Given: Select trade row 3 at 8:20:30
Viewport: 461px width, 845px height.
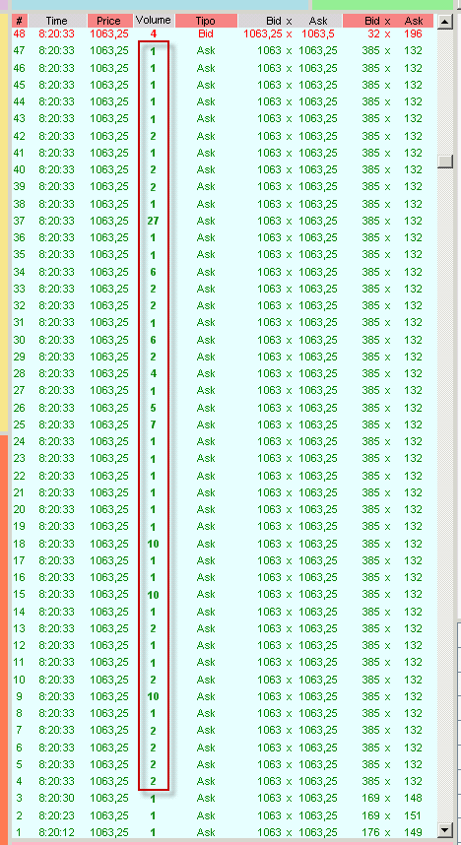Looking at the screenshot, I should pos(224,798).
